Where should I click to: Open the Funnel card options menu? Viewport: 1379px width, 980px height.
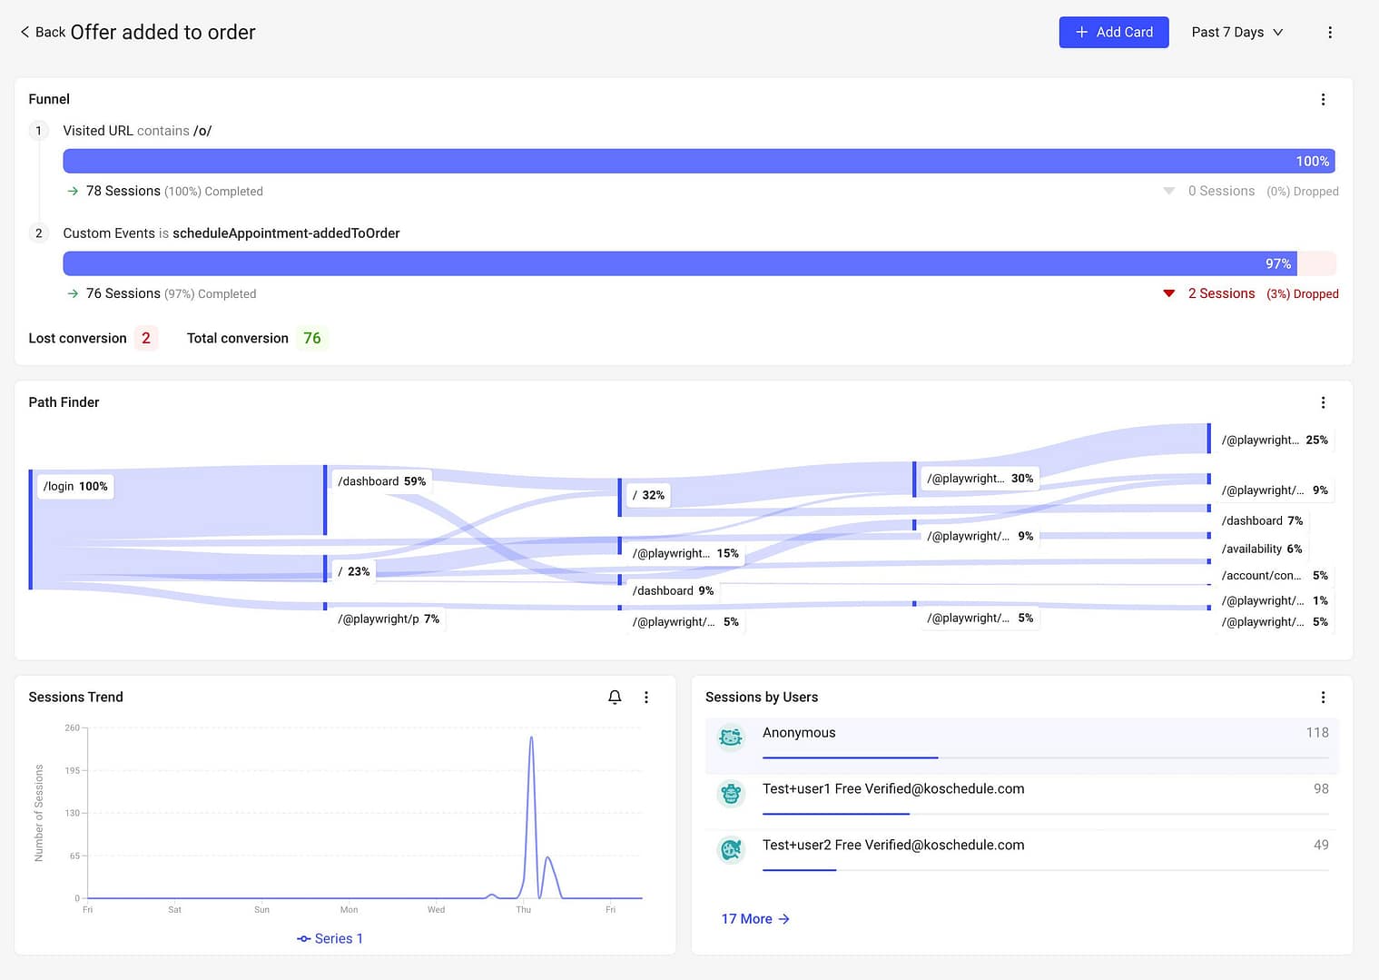click(x=1323, y=100)
